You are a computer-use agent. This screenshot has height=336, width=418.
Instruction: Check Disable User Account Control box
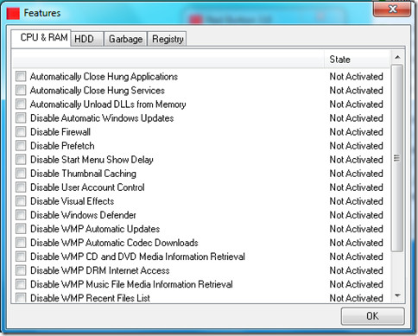pos(21,187)
